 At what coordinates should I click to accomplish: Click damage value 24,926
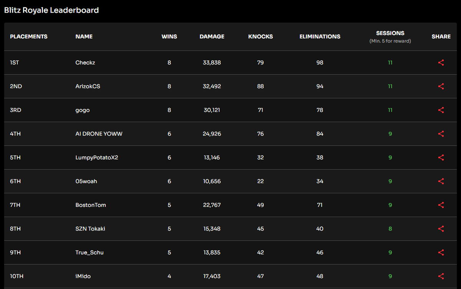coord(212,134)
